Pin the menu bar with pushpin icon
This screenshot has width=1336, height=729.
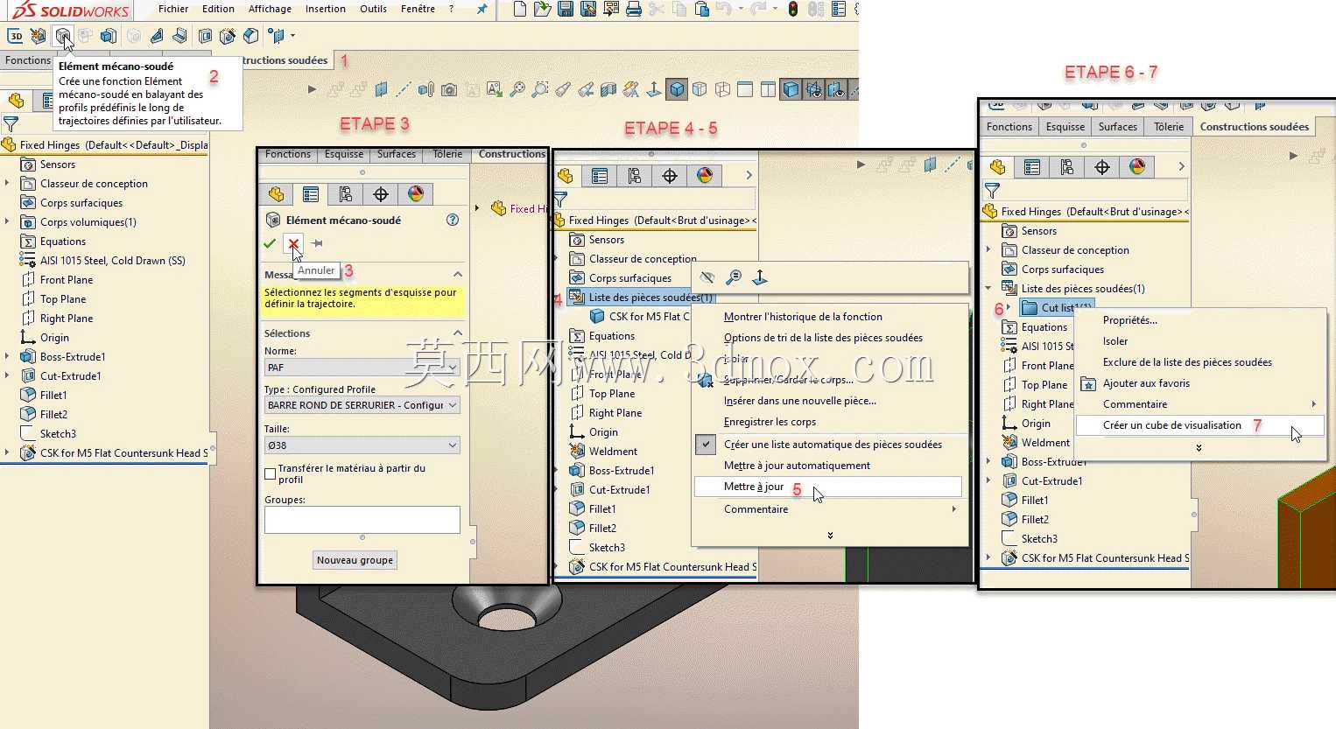point(482,9)
